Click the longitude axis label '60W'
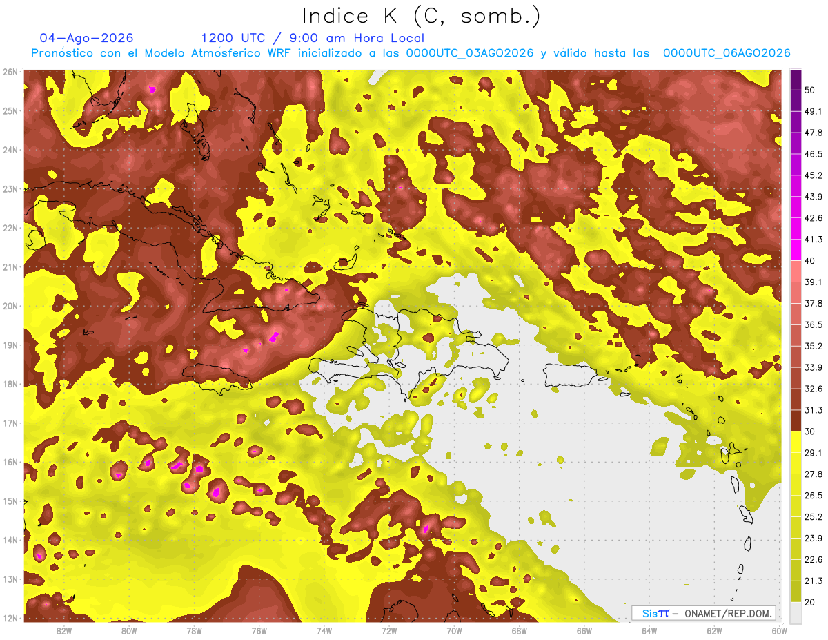 point(779,630)
